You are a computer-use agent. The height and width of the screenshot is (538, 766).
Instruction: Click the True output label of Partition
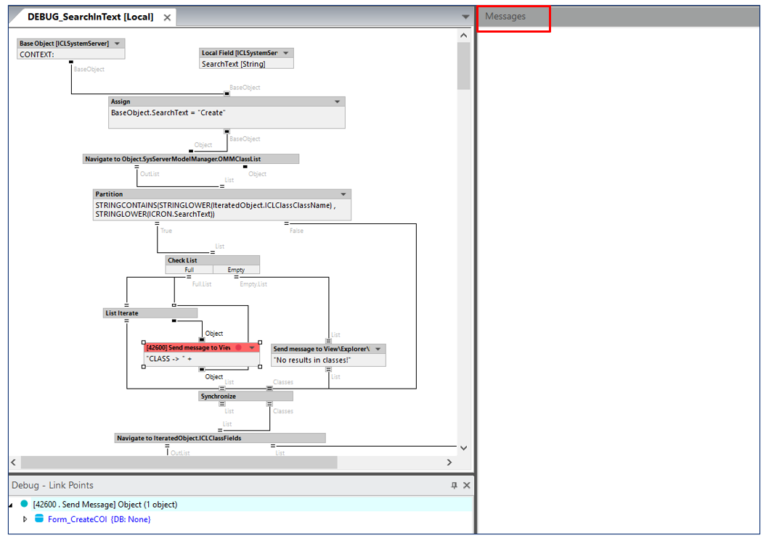[x=166, y=231]
